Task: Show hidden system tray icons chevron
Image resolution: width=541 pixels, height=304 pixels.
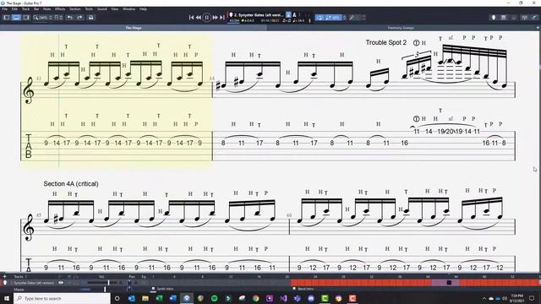Action: click(484, 298)
